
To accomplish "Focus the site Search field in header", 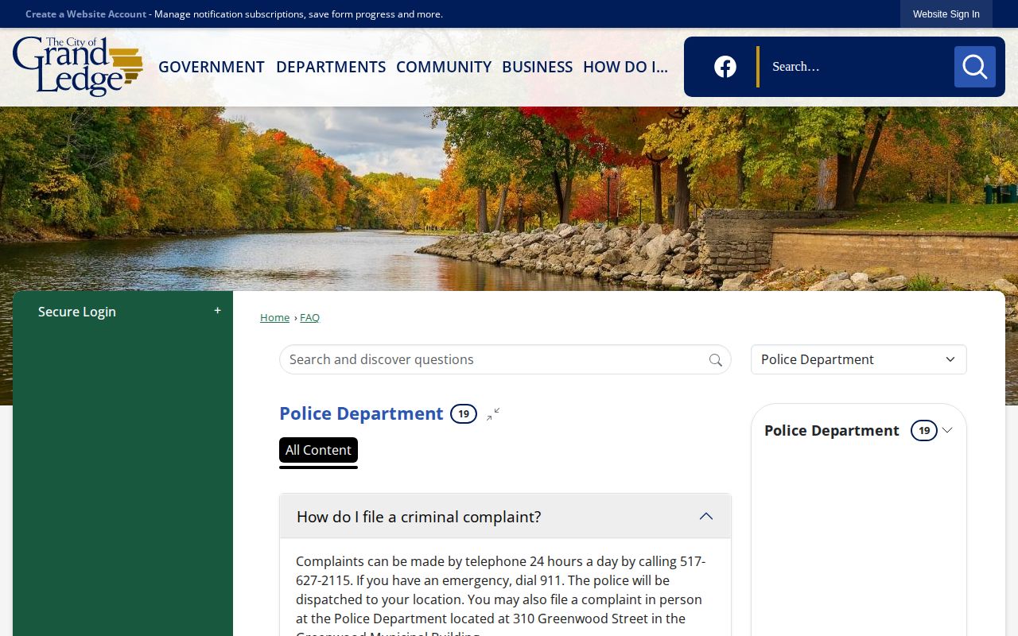I will (856, 67).
